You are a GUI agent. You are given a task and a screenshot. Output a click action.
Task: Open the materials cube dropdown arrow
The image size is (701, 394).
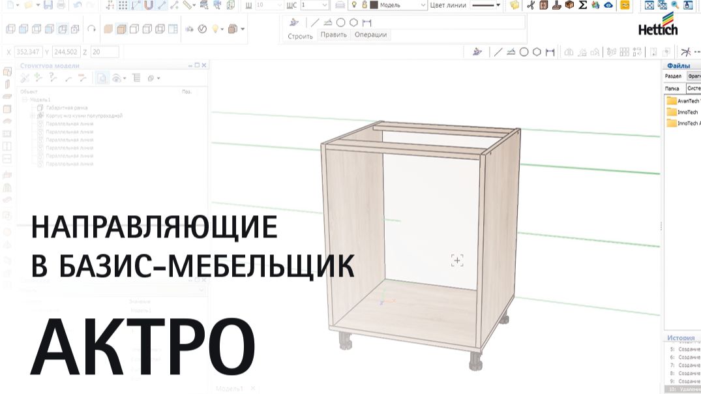[243, 29]
